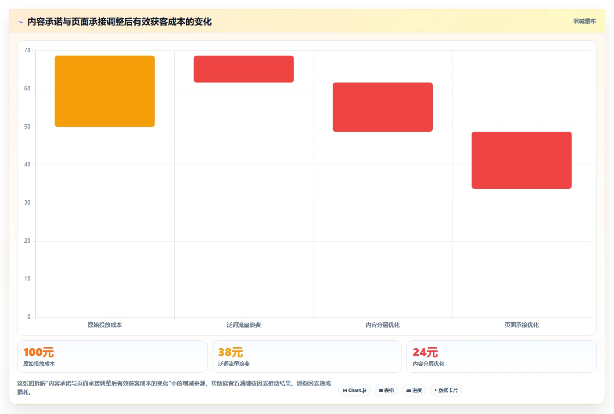The width and height of the screenshot is (614, 414).
Task: Click the x-axis label 内容分层优化
Action: pos(383,325)
